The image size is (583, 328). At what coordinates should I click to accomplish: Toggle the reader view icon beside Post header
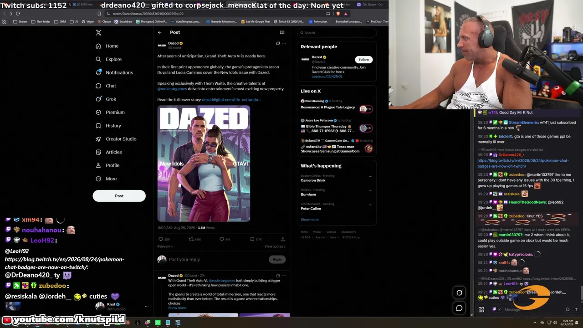[282, 32]
